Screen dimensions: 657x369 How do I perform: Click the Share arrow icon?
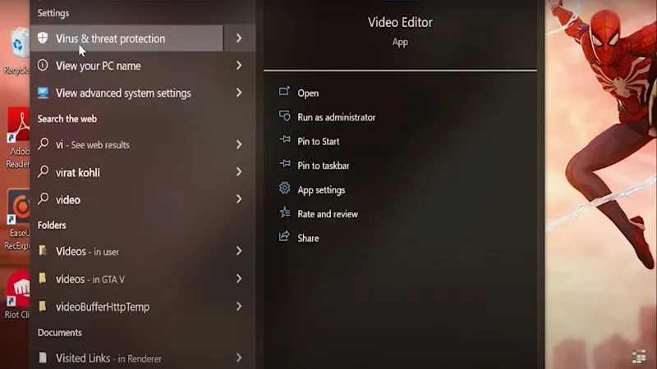(x=284, y=236)
